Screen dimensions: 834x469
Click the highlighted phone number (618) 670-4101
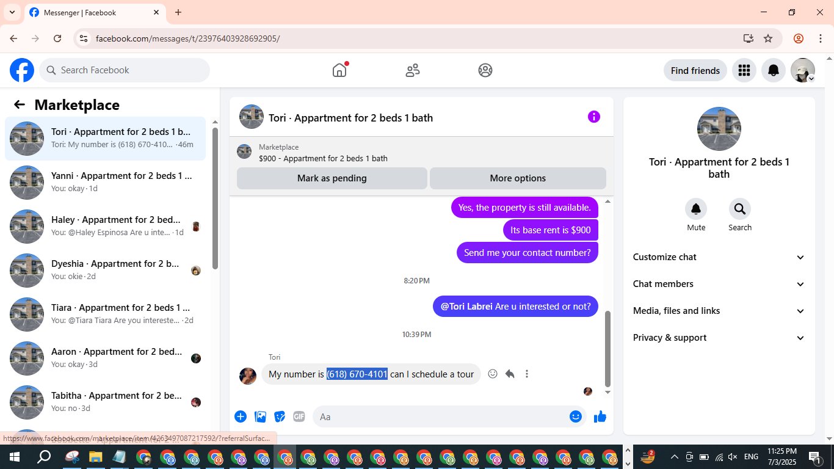pyautogui.click(x=357, y=374)
